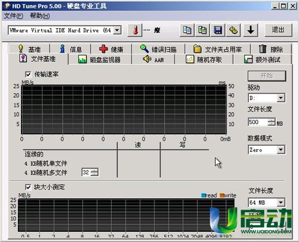This screenshot has height=242, width=299.
Task: Switch to the 健康 tab
Action: [x=111, y=49]
